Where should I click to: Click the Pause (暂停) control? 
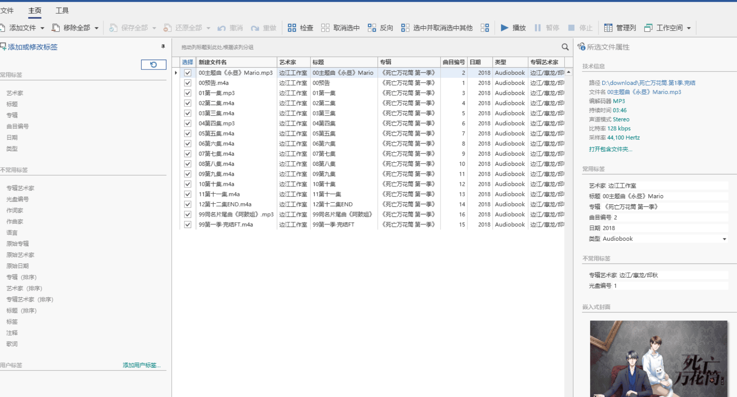[547, 28]
